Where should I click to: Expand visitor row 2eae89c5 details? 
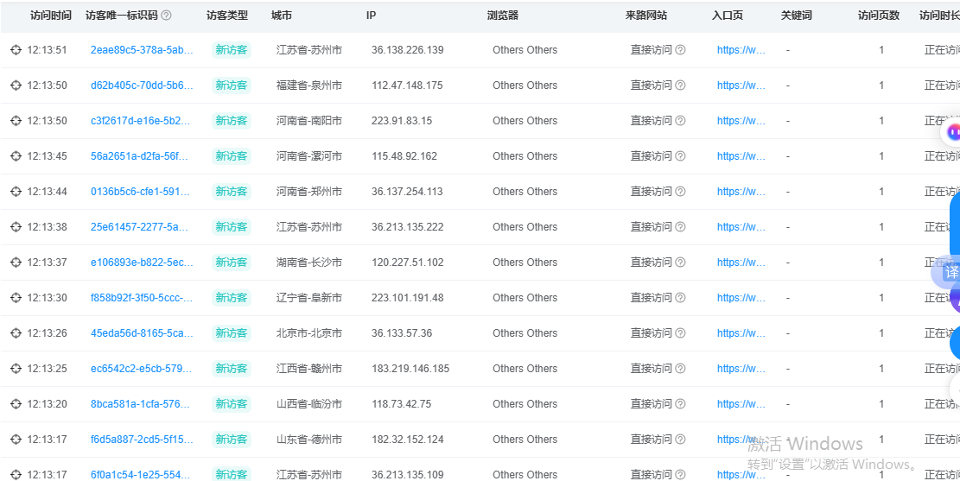(16, 50)
